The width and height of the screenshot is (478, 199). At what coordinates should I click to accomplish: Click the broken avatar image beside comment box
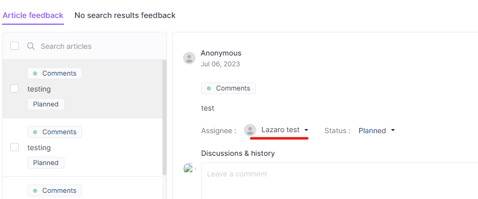(189, 168)
